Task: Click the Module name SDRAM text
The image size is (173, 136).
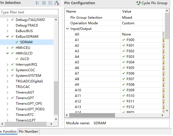Action: click(100, 123)
